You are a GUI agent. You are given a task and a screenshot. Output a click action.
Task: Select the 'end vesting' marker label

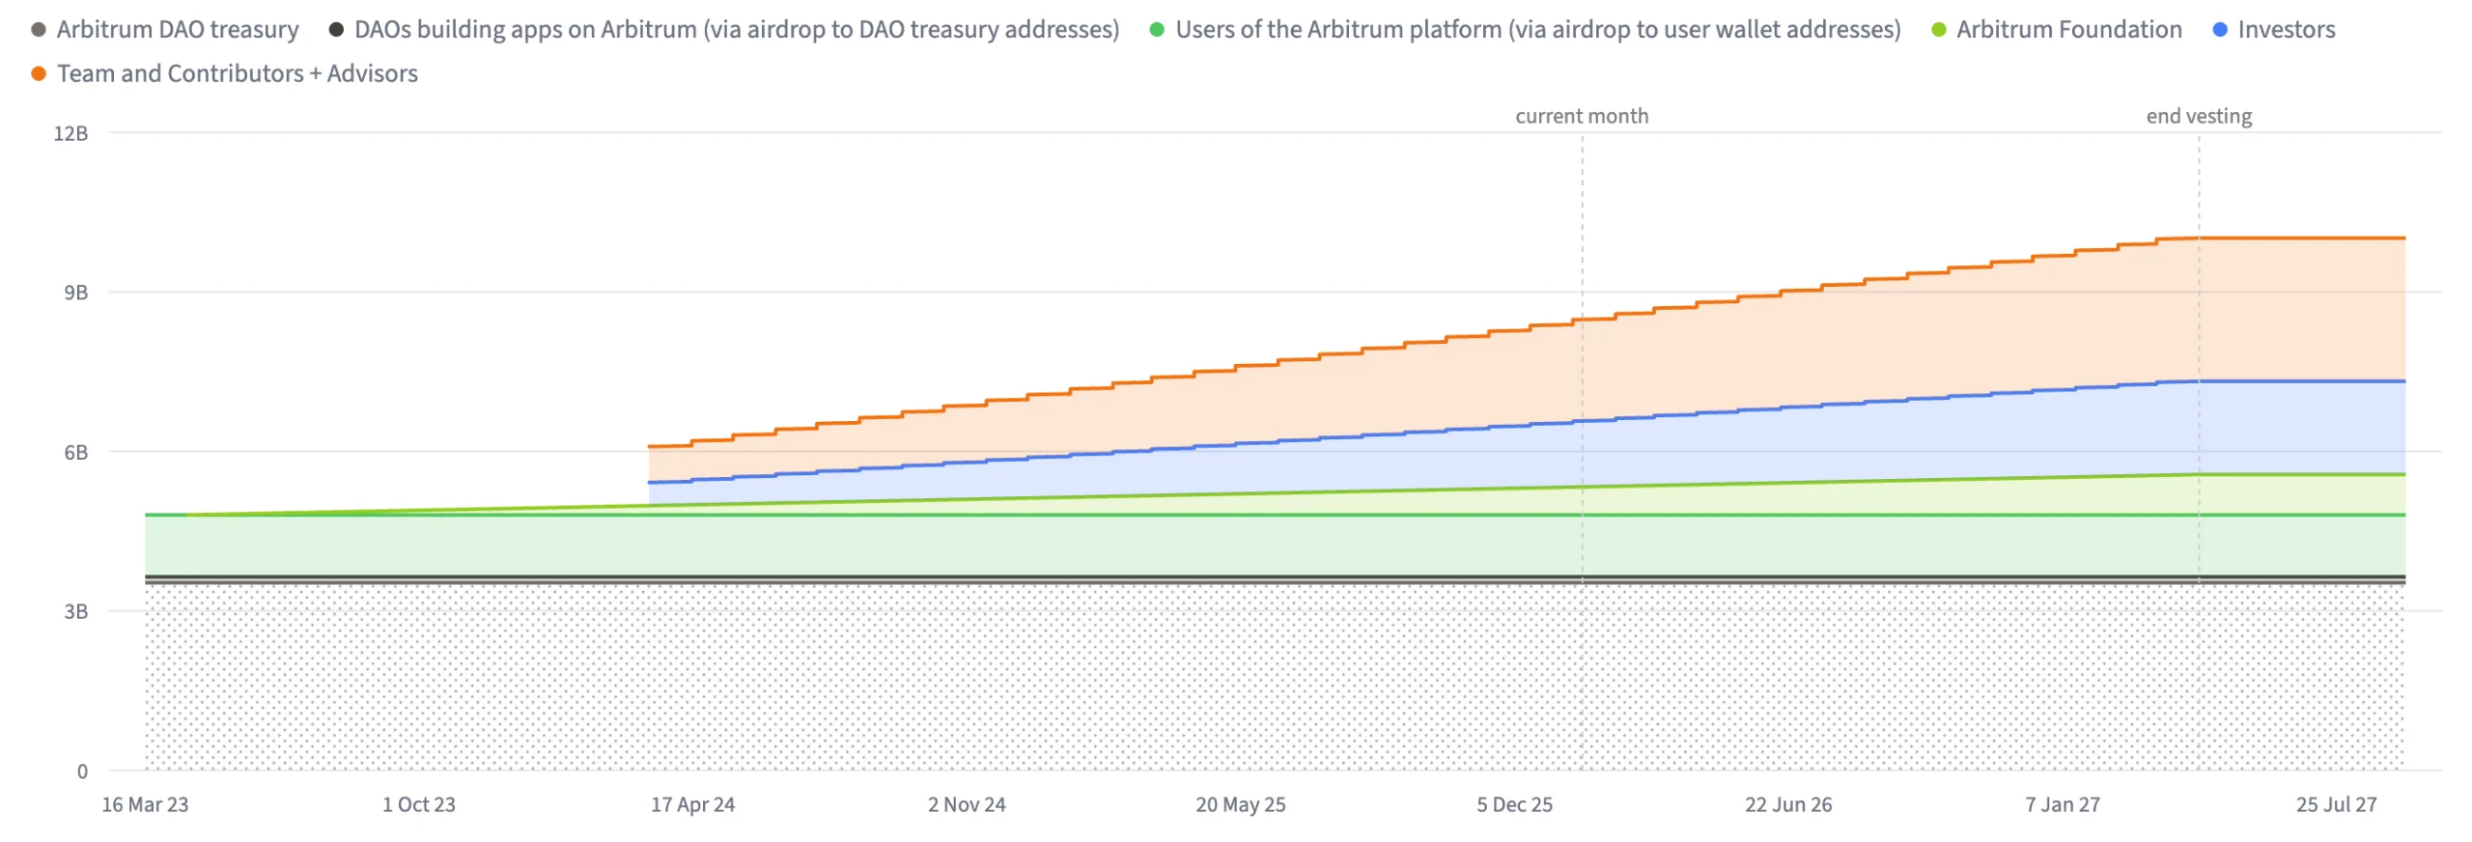(x=2198, y=116)
